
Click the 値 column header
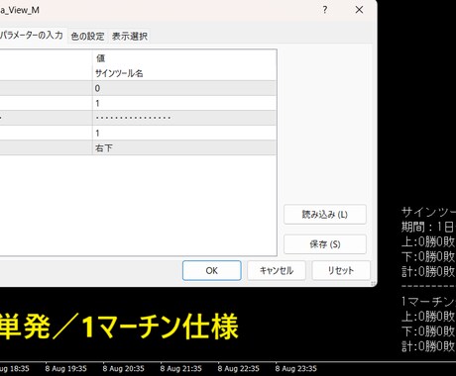coord(184,58)
